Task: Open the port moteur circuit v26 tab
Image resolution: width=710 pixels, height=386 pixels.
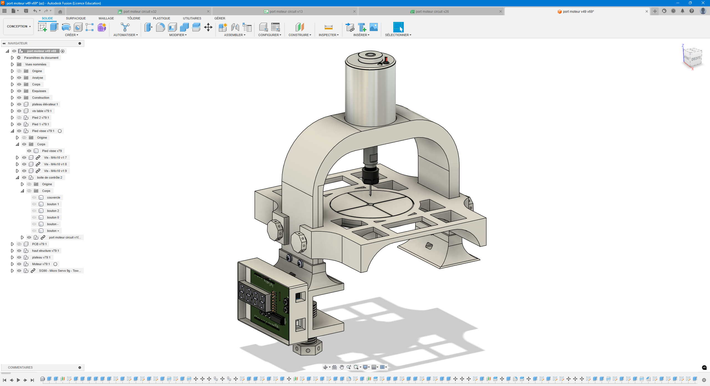Action: pos(432,11)
